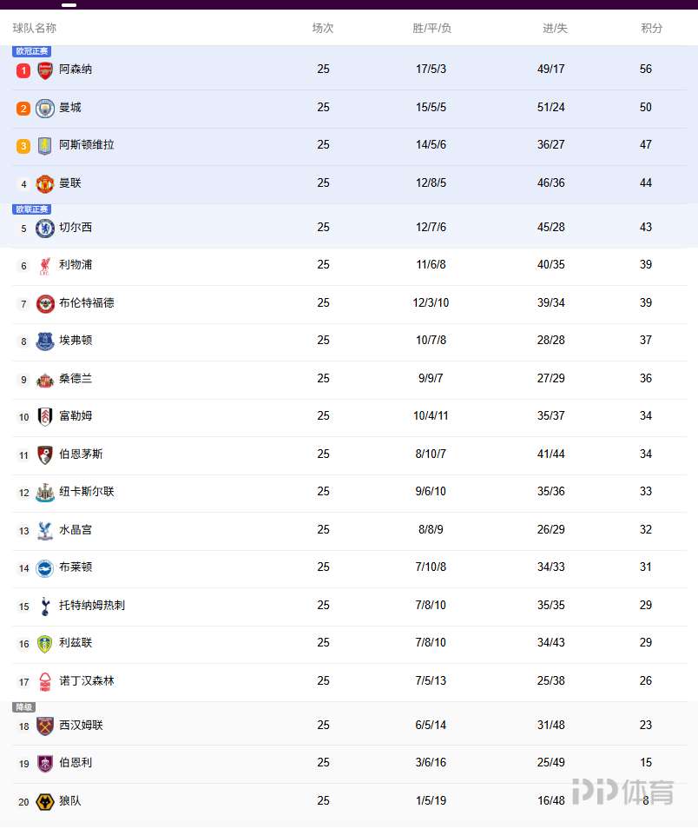
Task: Click the Arsenal club crest icon
Action: 45,70
